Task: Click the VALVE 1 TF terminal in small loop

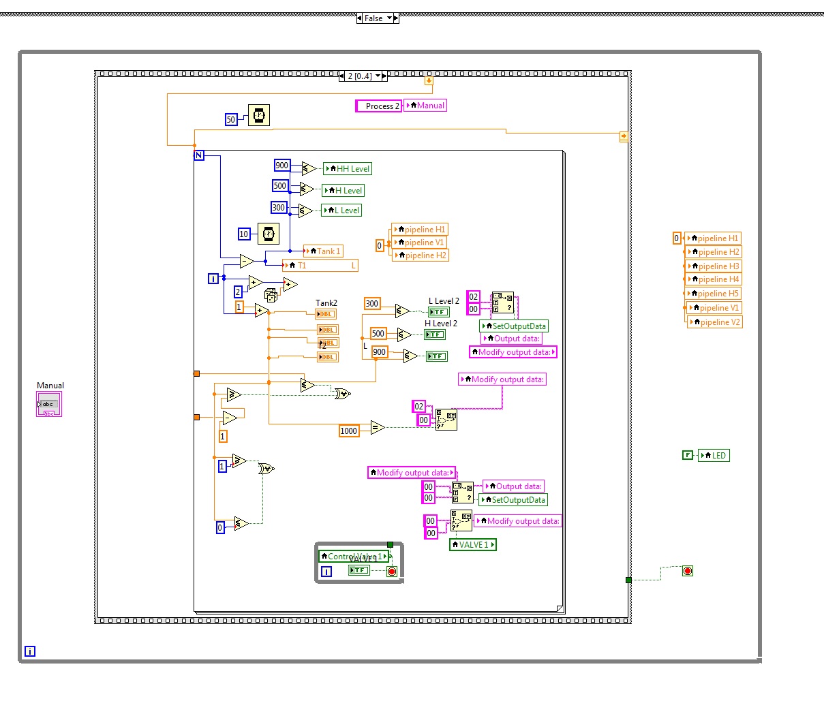Action: click(x=358, y=570)
